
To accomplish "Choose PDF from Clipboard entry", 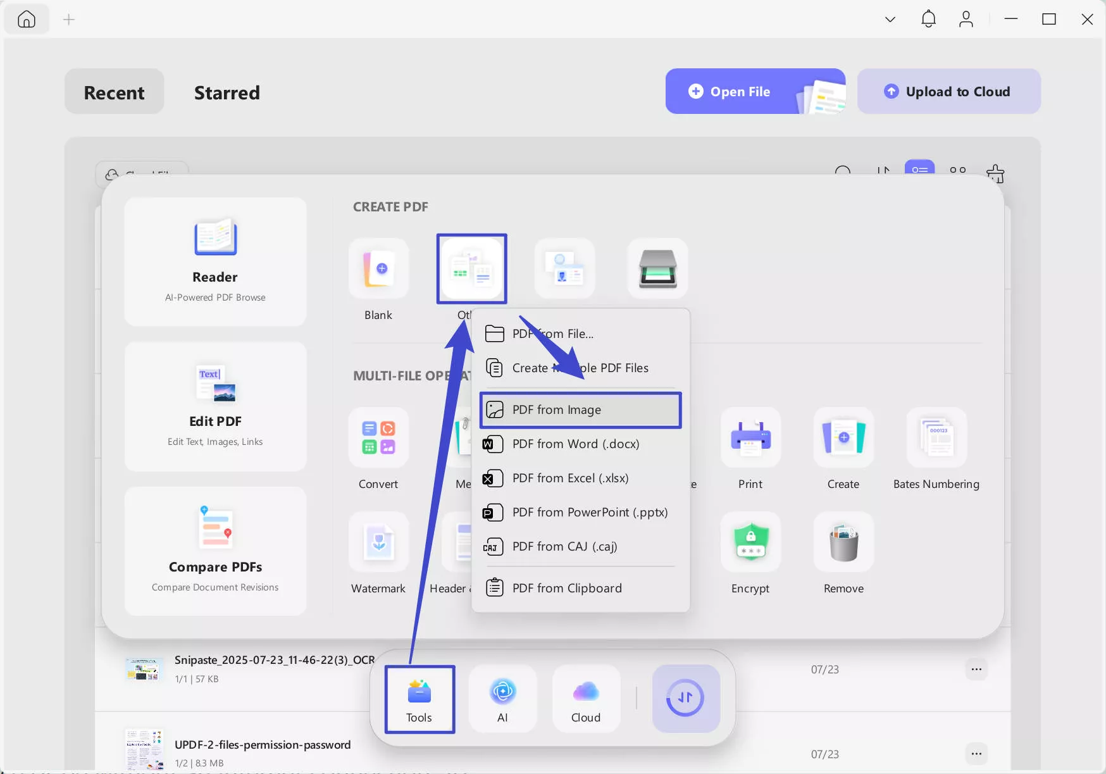I will [566, 589].
